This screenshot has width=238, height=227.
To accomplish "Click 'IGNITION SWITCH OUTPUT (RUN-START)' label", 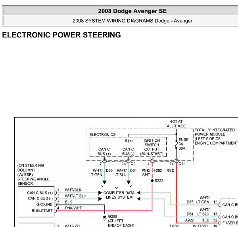I will coord(152,147).
